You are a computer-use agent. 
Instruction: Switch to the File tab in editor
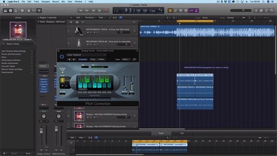pos(182,133)
